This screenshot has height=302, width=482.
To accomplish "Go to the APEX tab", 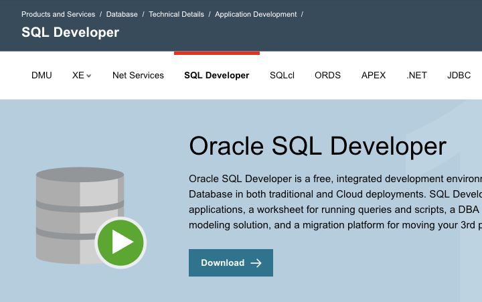I will pyautogui.click(x=374, y=76).
